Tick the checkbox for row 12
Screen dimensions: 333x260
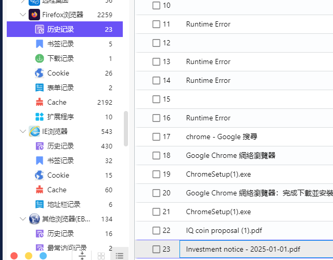pyautogui.click(x=156, y=43)
